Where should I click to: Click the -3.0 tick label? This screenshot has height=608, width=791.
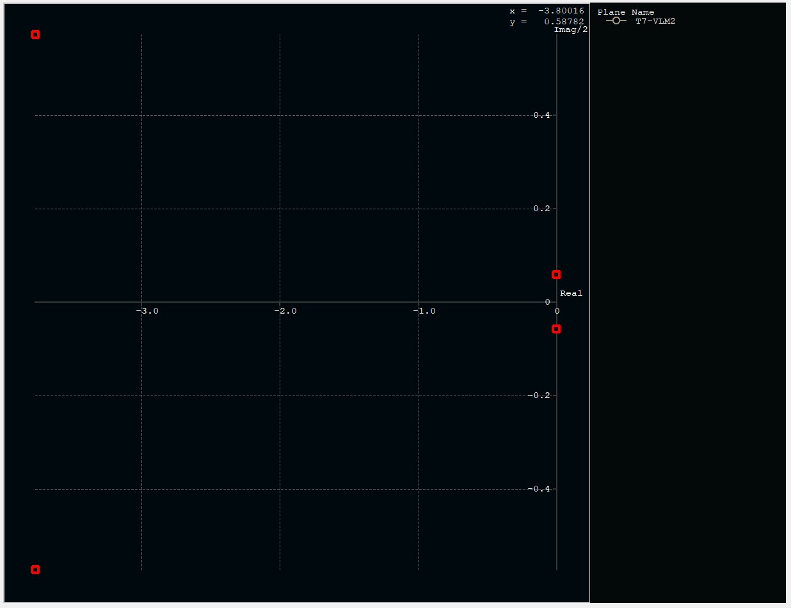coord(147,311)
